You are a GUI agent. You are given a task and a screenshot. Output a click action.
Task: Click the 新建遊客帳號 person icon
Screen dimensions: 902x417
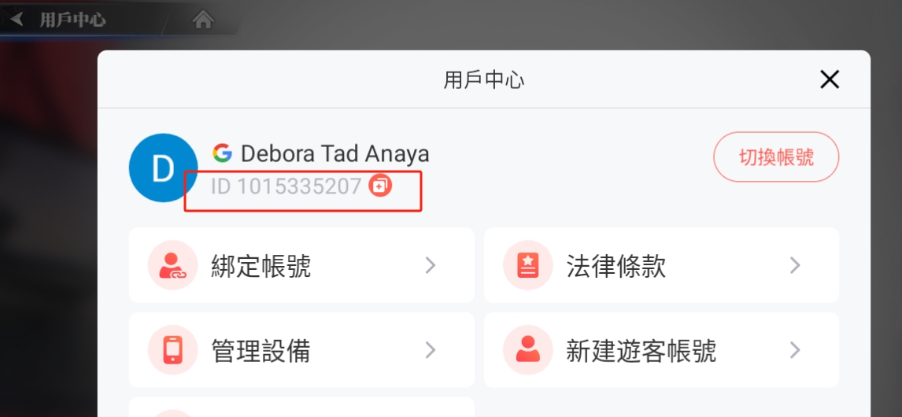coord(527,349)
